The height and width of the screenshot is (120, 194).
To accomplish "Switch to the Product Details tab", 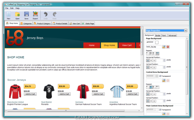I will 60,23.
